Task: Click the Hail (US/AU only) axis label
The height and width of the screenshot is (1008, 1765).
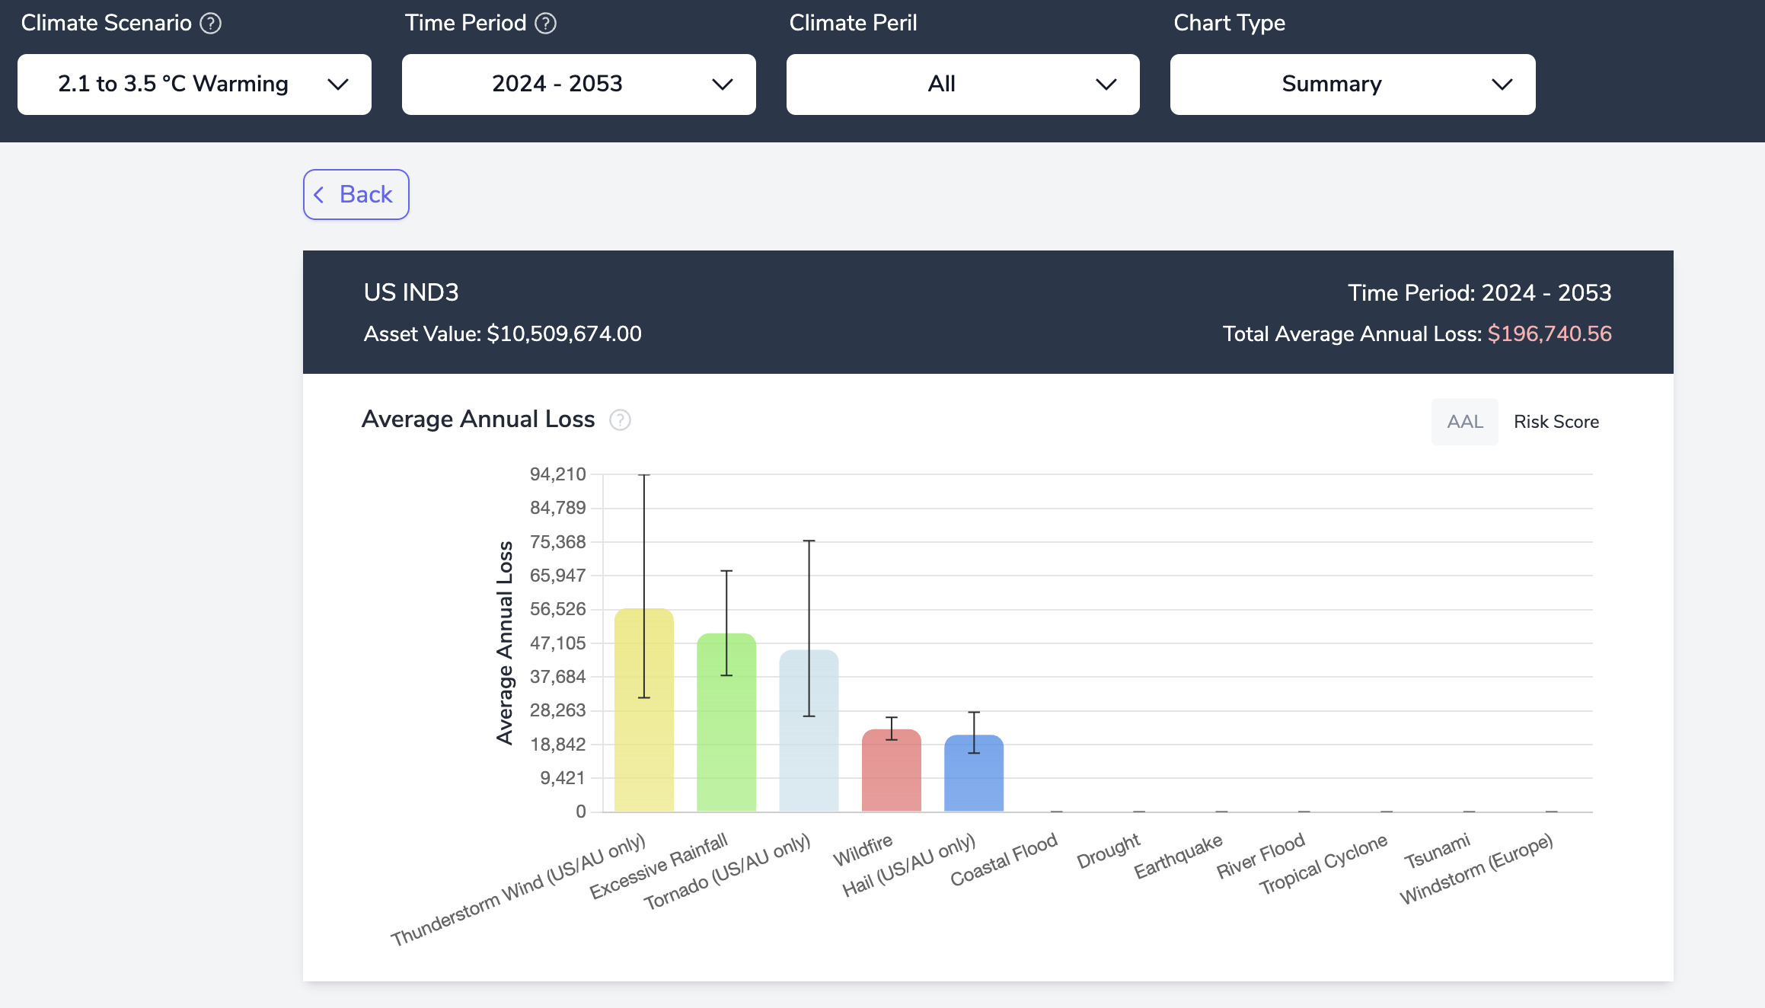Action: (908, 865)
